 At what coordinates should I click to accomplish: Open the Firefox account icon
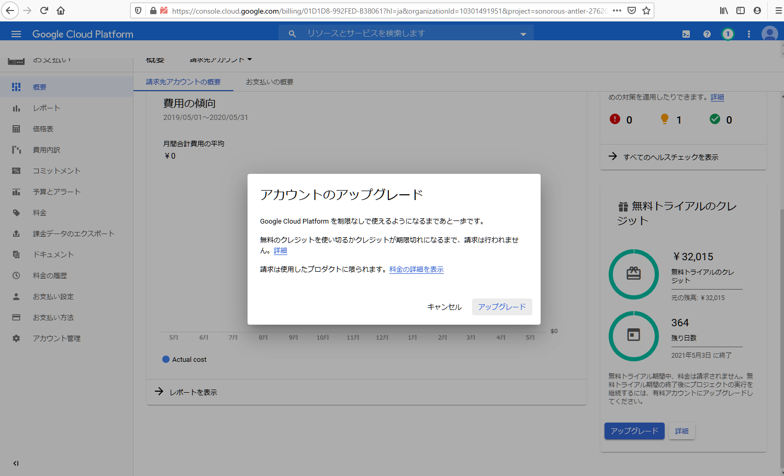(757, 10)
